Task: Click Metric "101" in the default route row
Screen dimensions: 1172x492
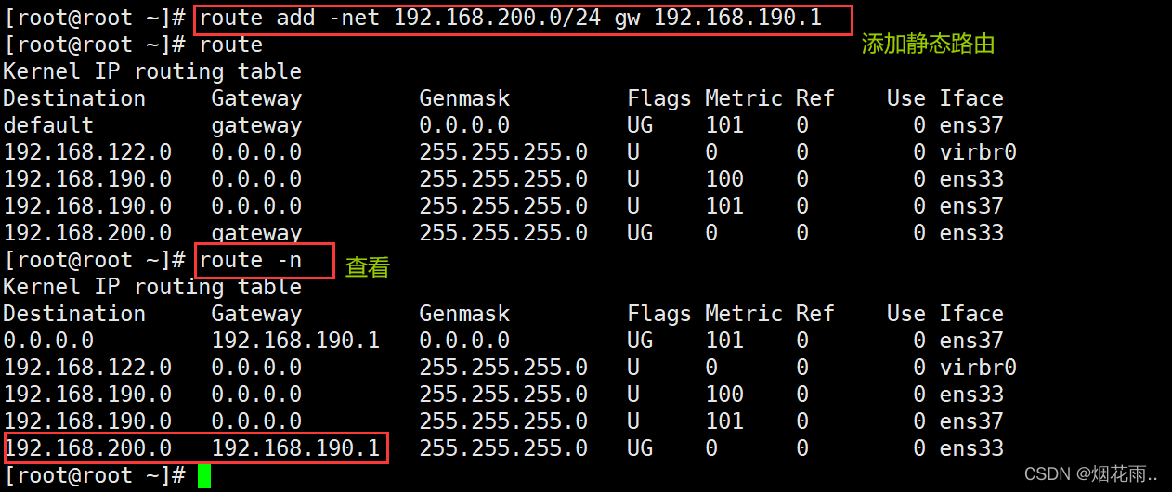Action: tap(724, 125)
